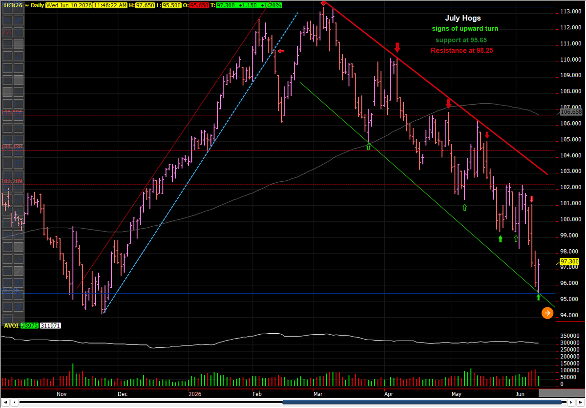This screenshot has width=586, height=408.
Task: Click the red "2026" time axis label
Action: point(195,393)
